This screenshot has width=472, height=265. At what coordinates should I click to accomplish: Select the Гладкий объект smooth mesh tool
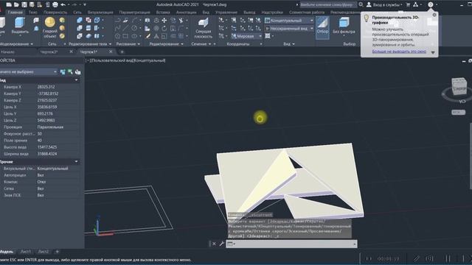pyautogui.click(x=50, y=27)
